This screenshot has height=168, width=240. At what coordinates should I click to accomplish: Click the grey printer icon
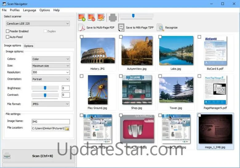(113, 18)
